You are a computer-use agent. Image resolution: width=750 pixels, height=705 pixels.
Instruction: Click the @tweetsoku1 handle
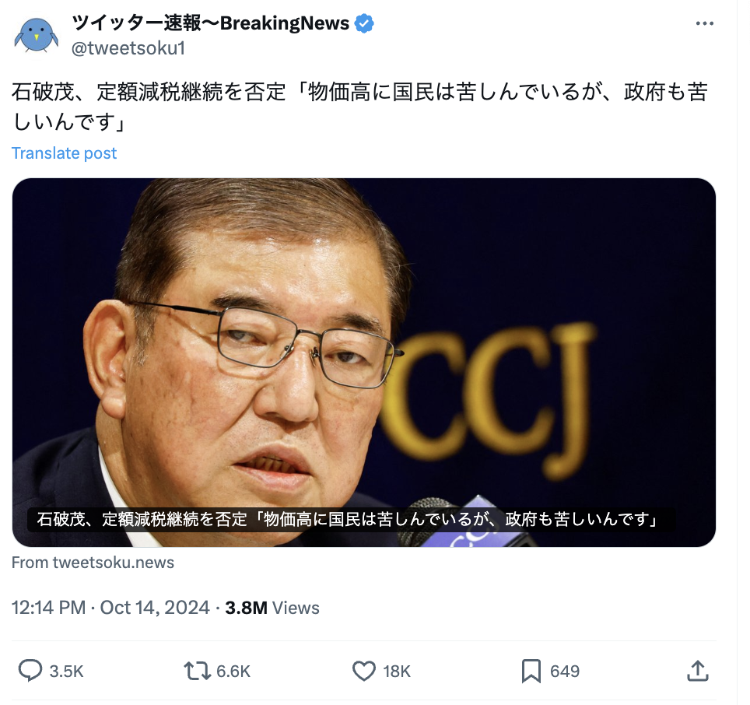(128, 48)
